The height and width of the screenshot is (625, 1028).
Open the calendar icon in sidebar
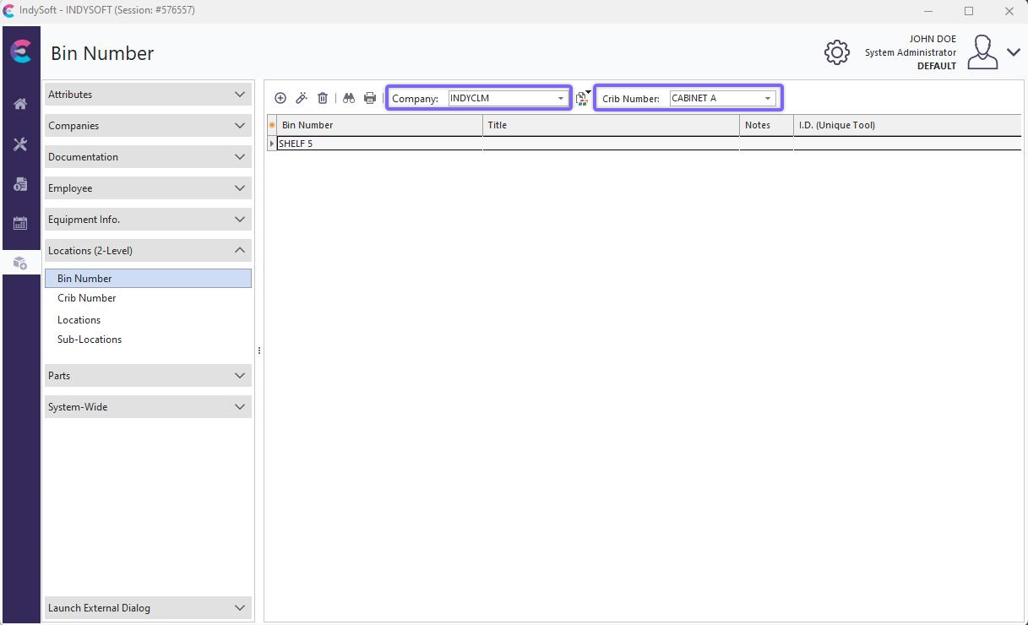tap(20, 224)
